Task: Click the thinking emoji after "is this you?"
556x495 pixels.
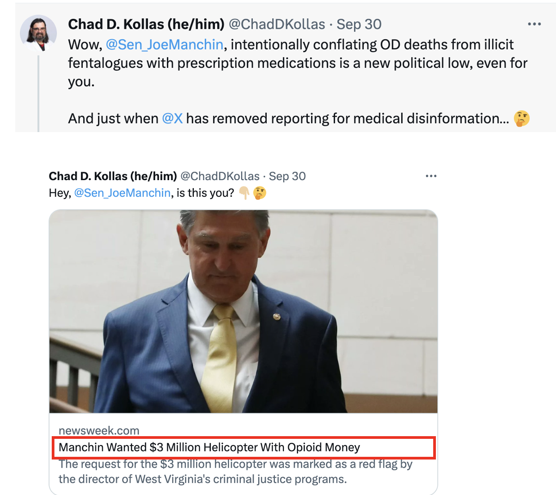Action: click(260, 193)
